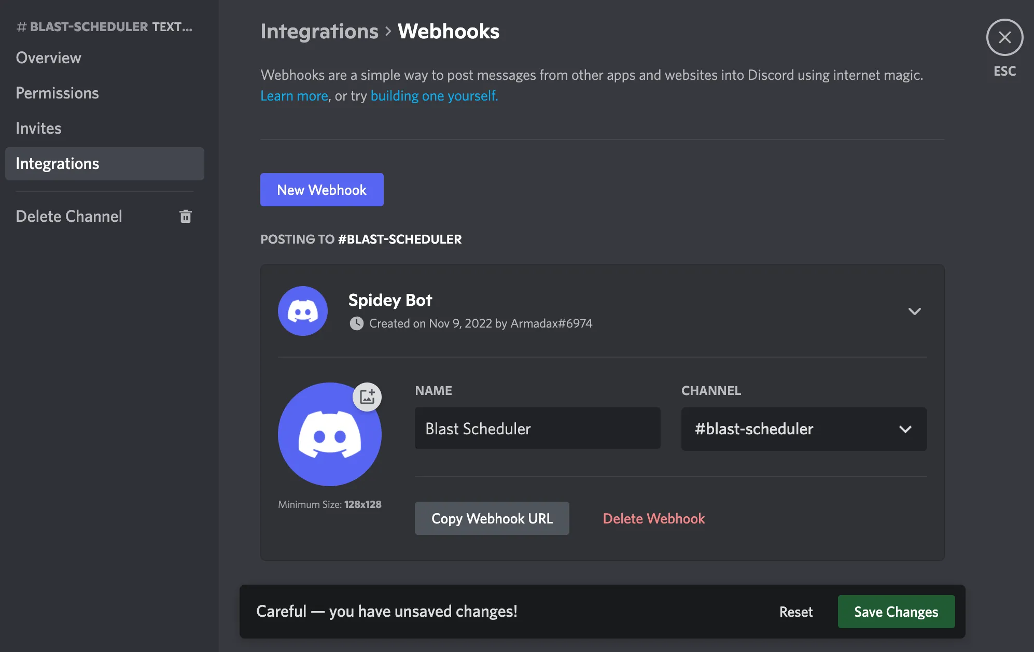Viewport: 1034px width, 652px height.
Task: Open the Permissions settings tab
Action: 105,93
